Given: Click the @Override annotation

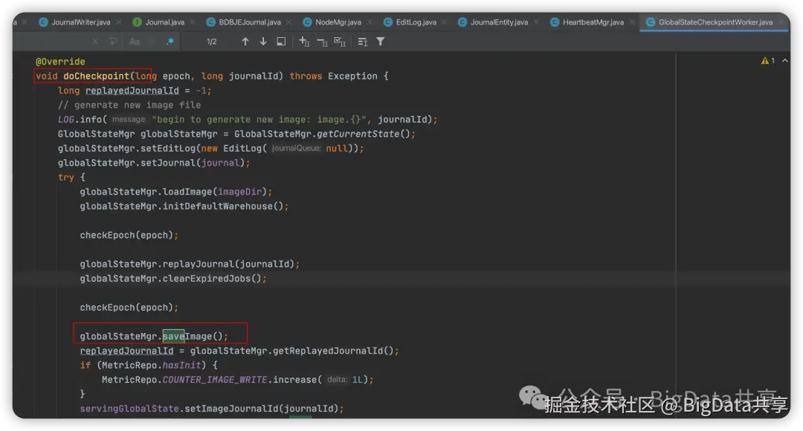Looking at the screenshot, I should [60, 62].
